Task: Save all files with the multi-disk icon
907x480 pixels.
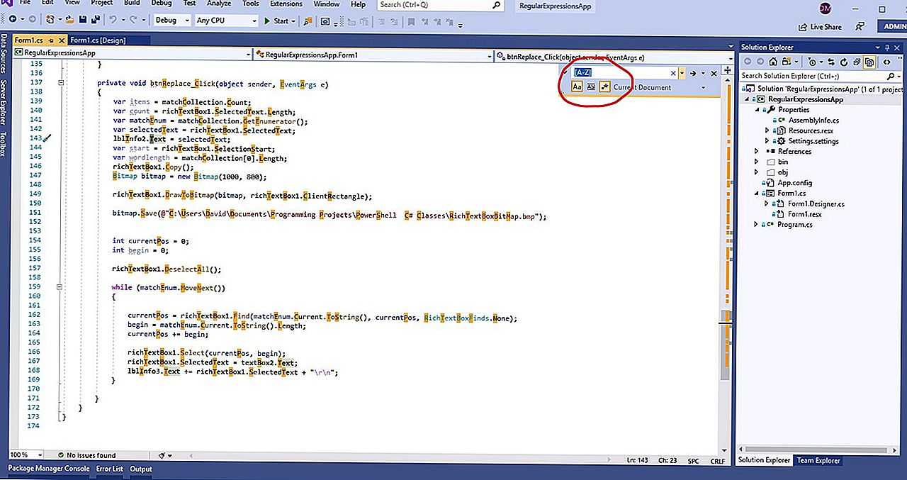Action: [95, 20]
